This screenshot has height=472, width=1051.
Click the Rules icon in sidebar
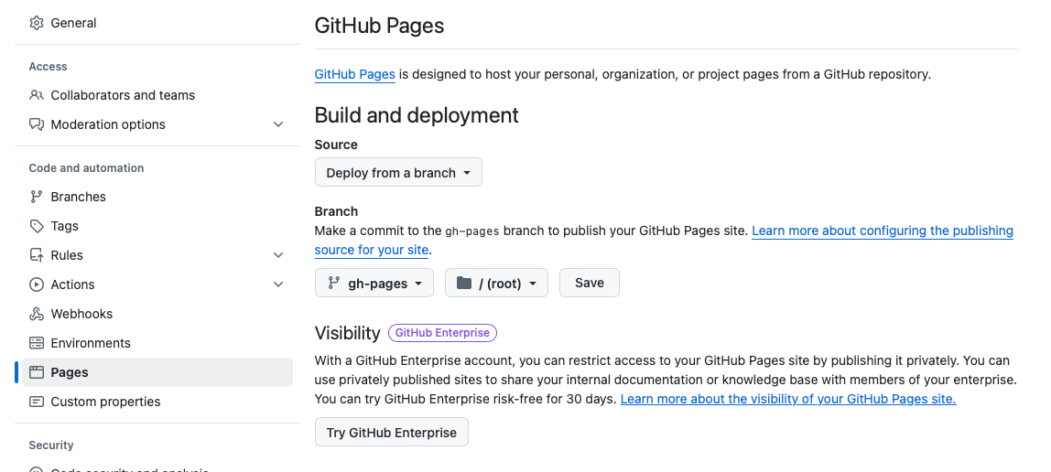coord(37,255)
